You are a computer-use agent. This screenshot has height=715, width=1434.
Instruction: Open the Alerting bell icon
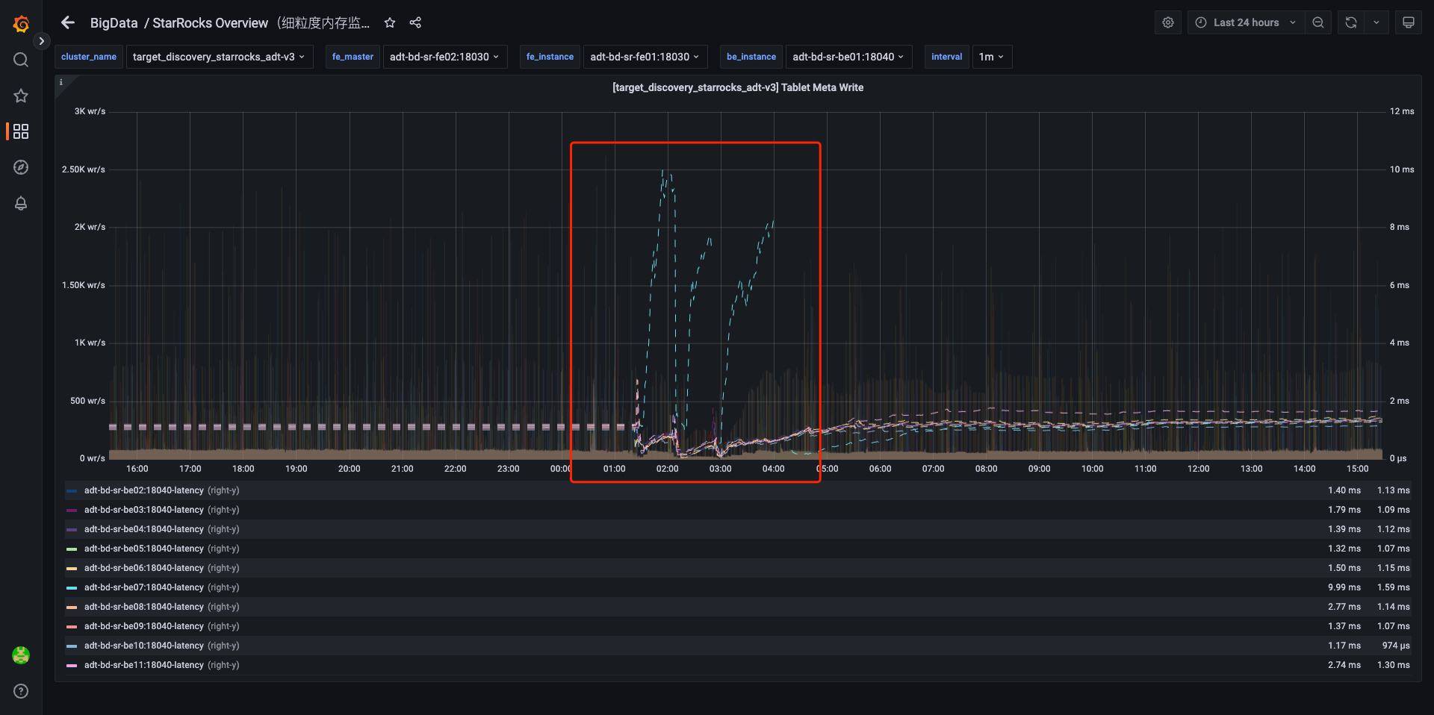(21, 203)
